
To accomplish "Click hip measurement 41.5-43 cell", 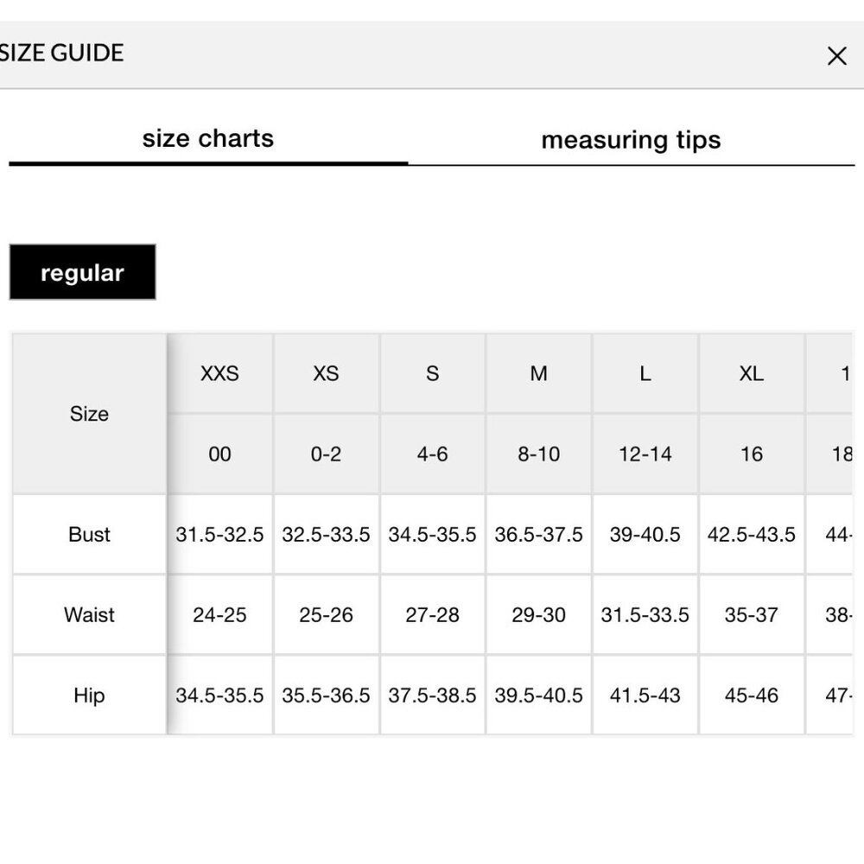I will click(645, 696).
